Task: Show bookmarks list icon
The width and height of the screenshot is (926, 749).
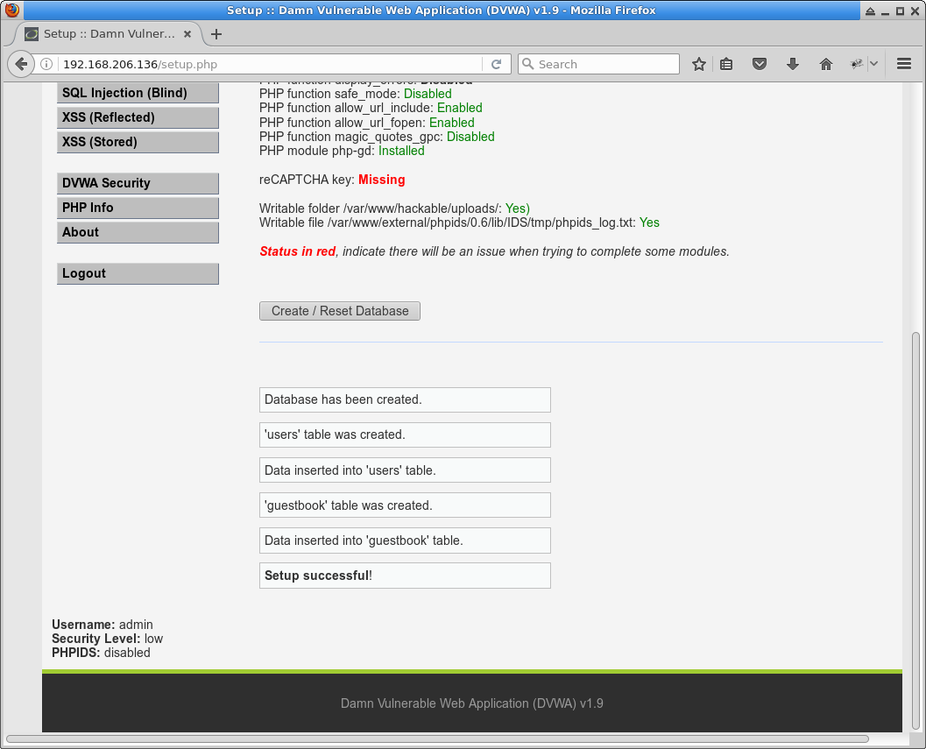Action: coord(726,64)
